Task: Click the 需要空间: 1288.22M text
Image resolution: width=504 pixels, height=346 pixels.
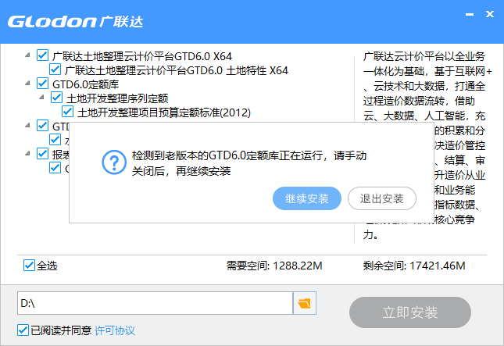Action: (274, 266)
